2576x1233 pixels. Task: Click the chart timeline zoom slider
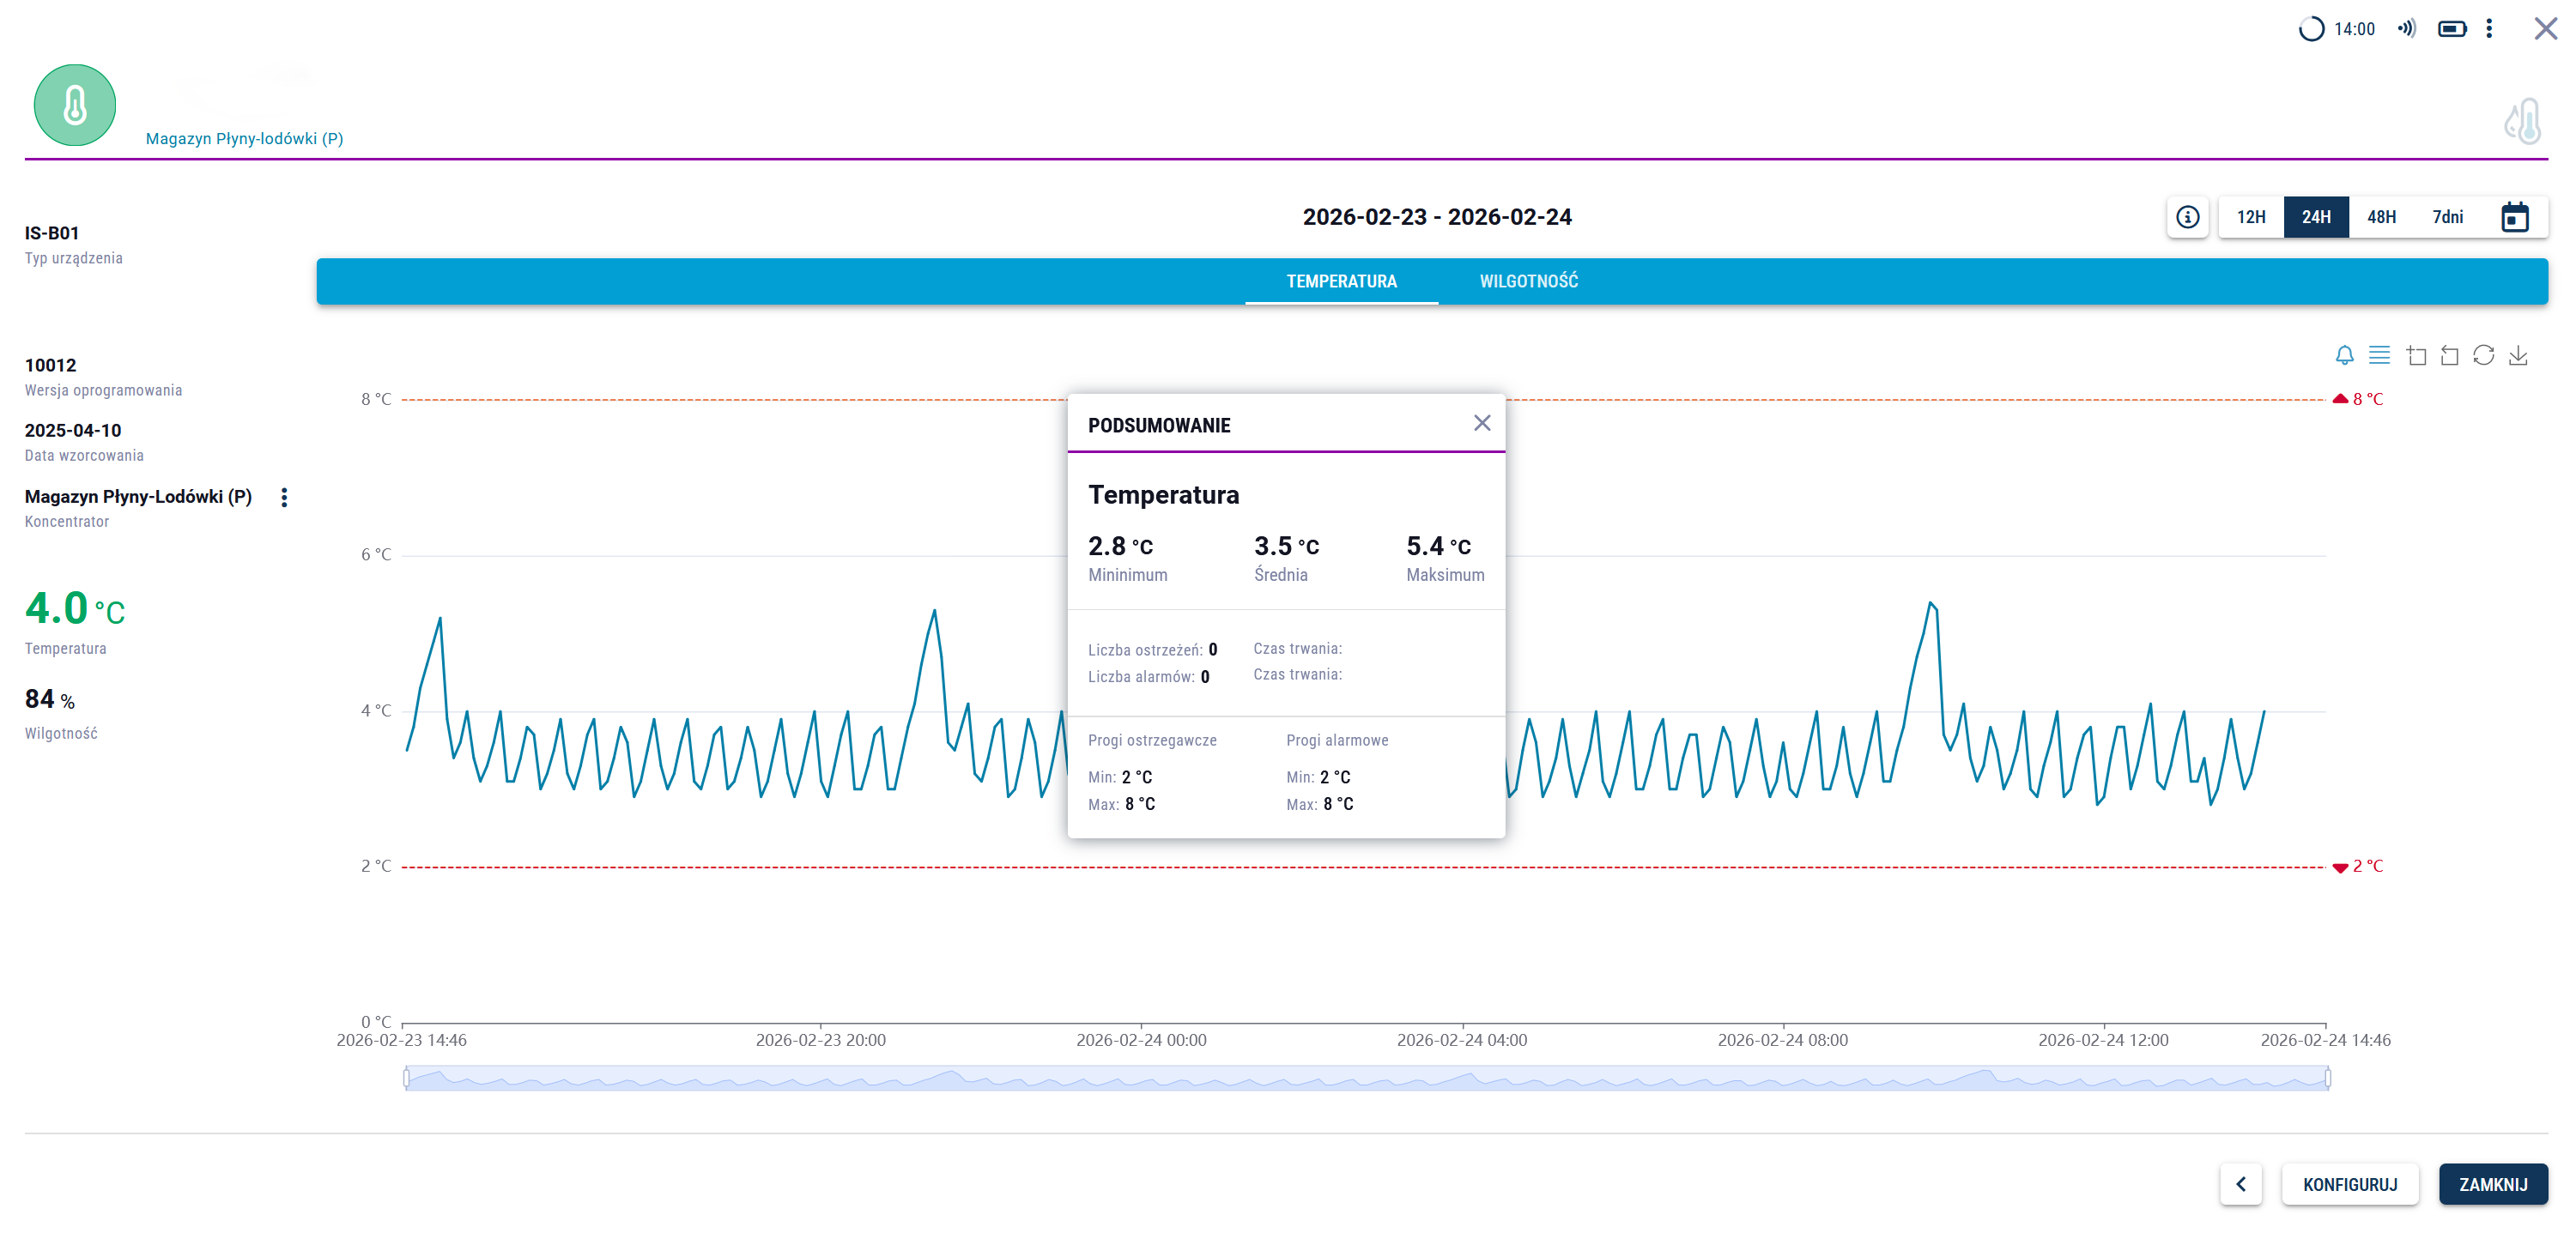coord(1366,1078)
